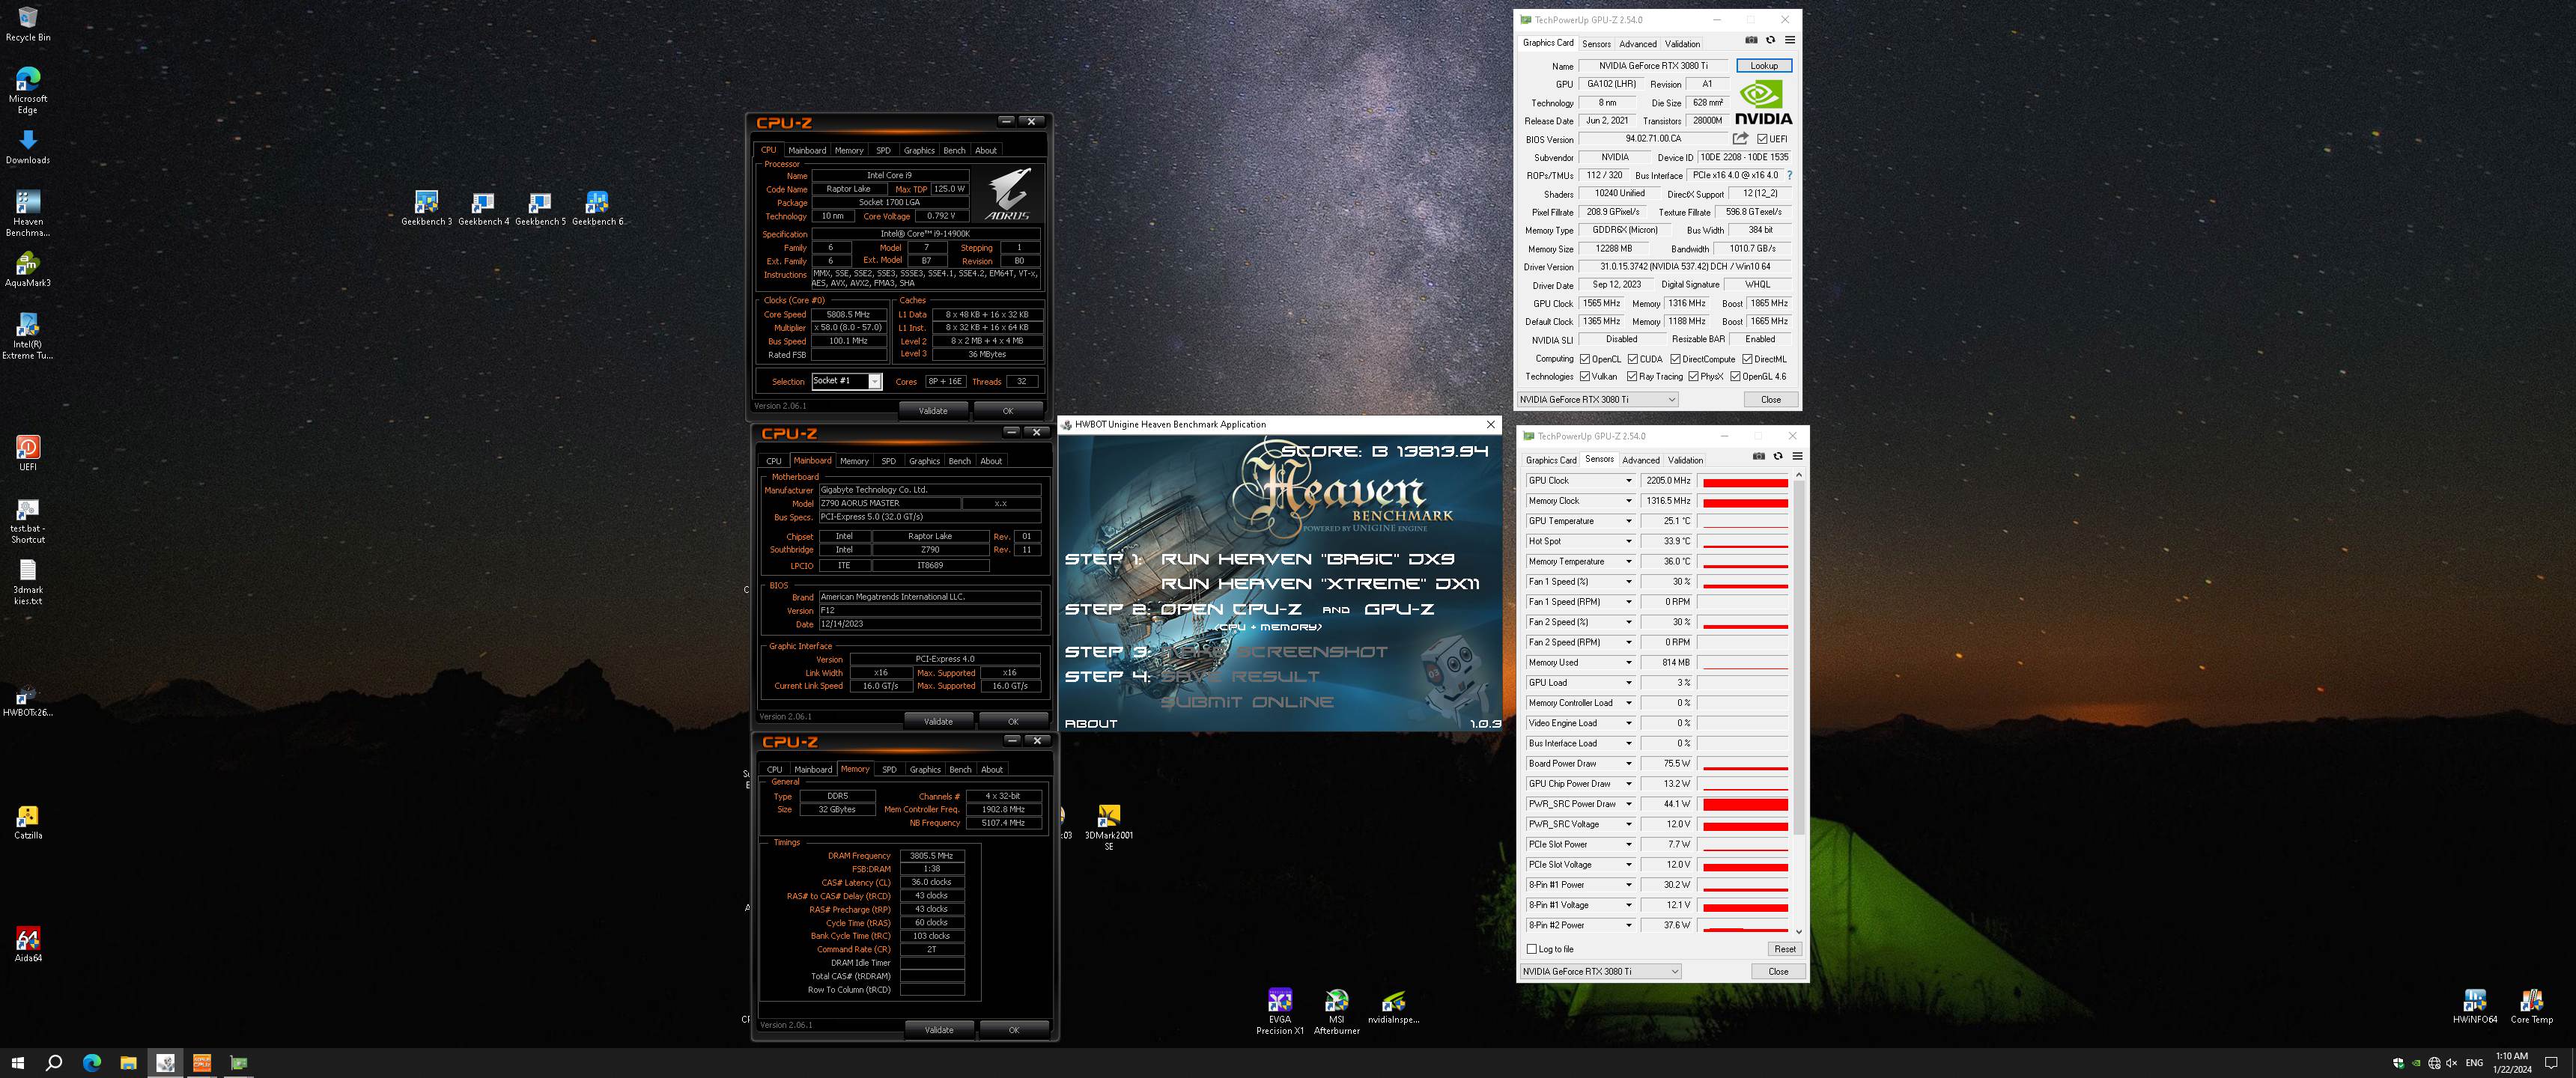Toggle the Ray Tracing checkbox
Image resolution: width=2576 pixels, height=1078 pixels.
point(1633,377)
